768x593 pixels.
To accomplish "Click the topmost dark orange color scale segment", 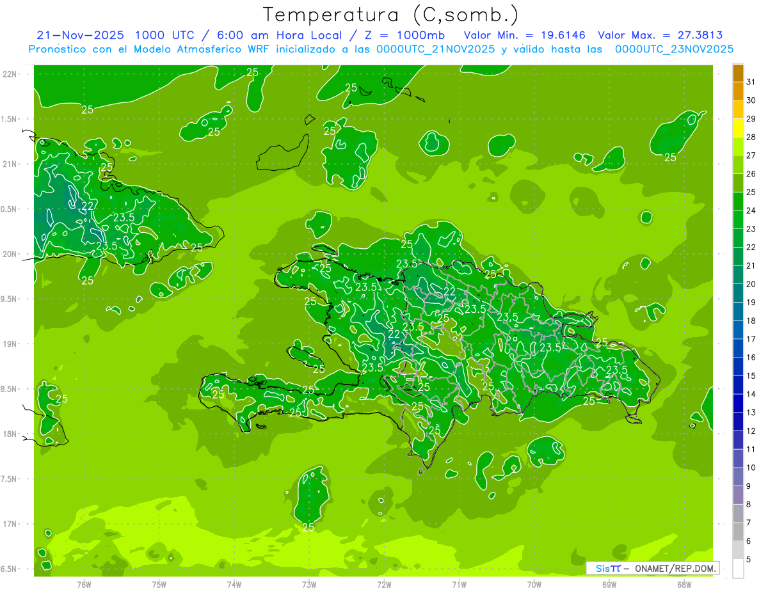I will point(738,73).
